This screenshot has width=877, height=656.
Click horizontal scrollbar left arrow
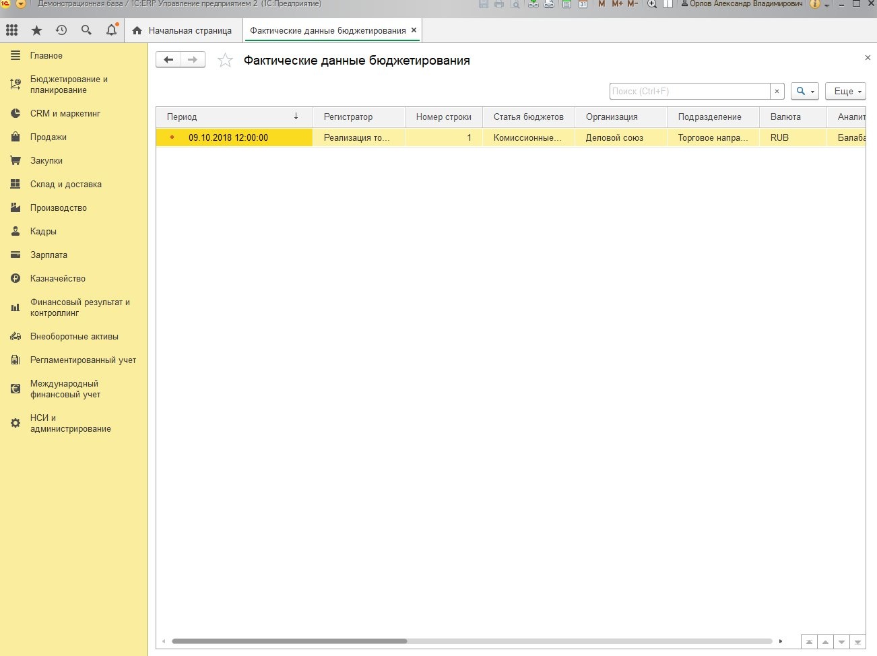163,641
